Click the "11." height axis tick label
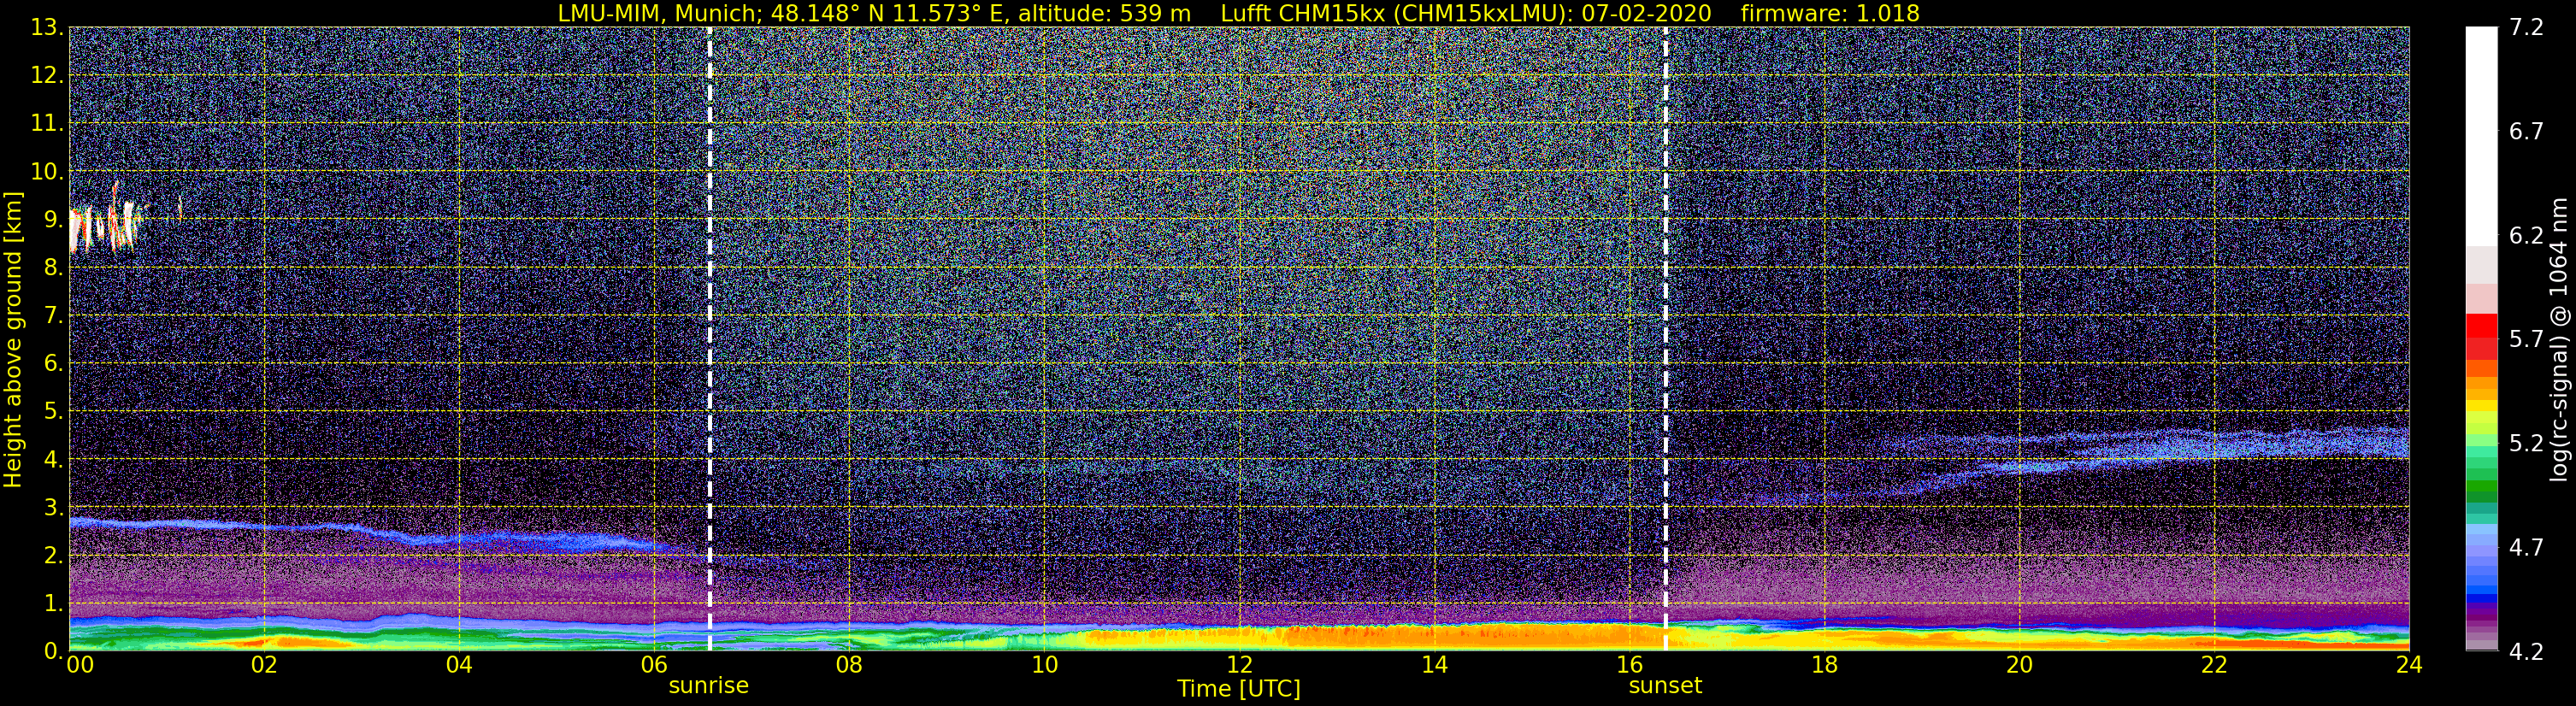 click(x=47, y=124)
